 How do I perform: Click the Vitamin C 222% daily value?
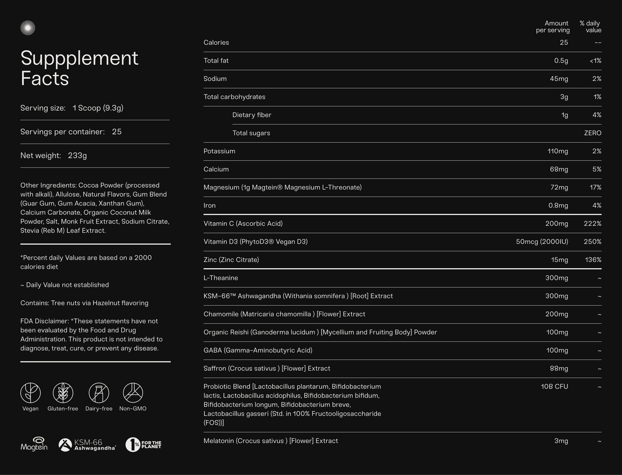click(592, 224)
